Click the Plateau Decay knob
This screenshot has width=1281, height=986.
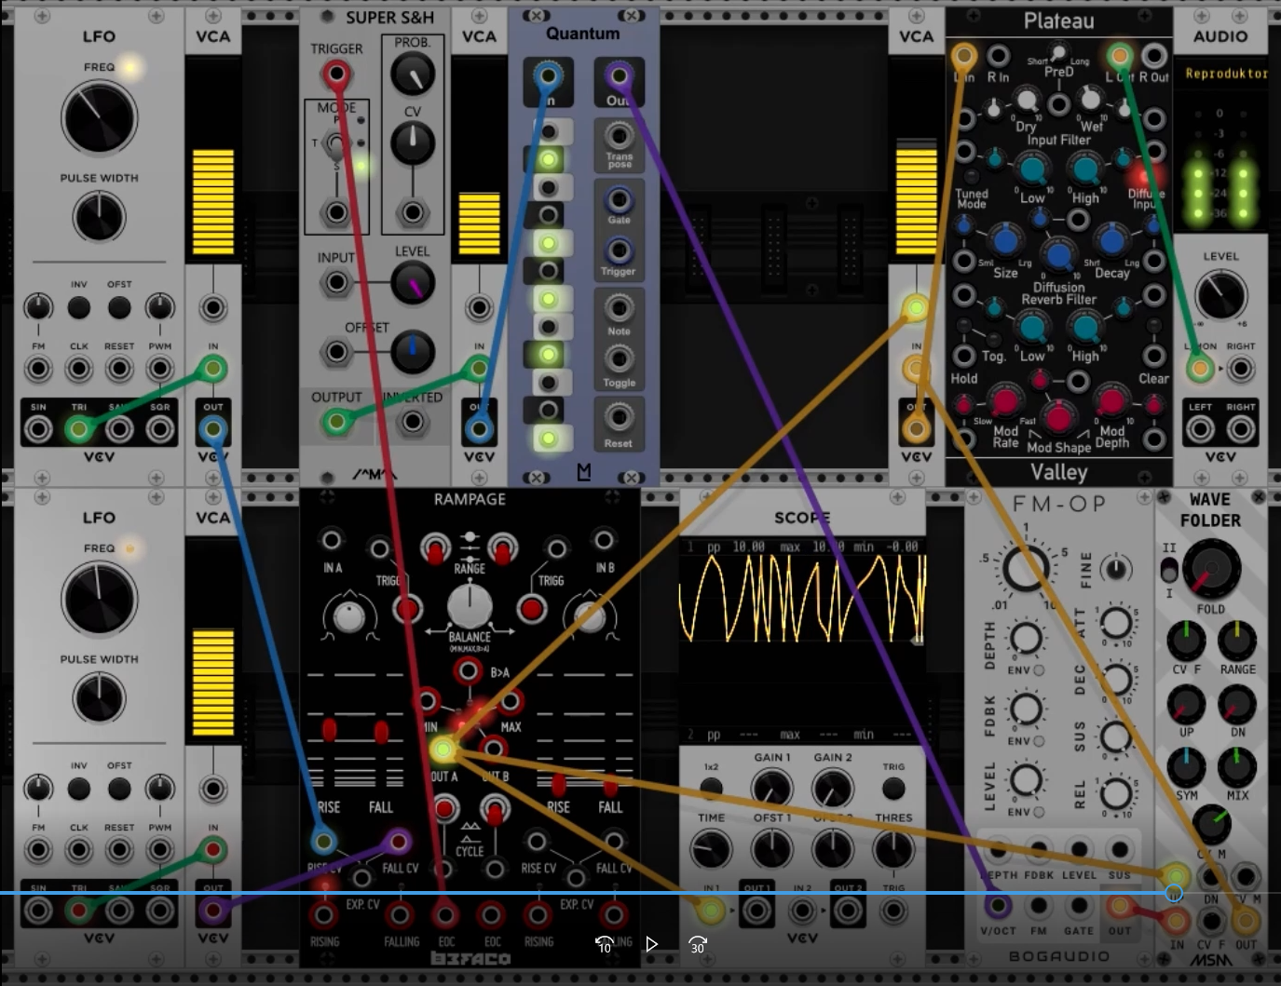coord(1111,240)
